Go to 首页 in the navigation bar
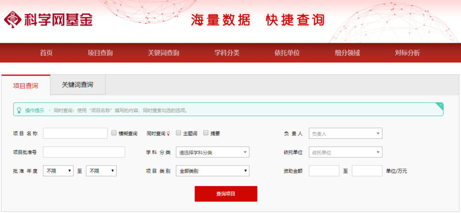The height and width of the screenshot is (213, 461). (46, 53)
